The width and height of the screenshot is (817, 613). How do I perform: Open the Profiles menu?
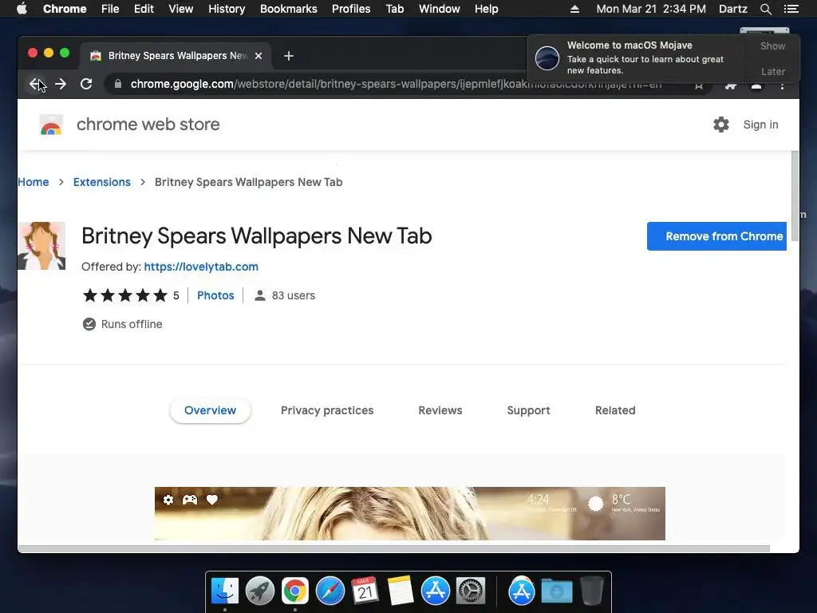point(351,9)
